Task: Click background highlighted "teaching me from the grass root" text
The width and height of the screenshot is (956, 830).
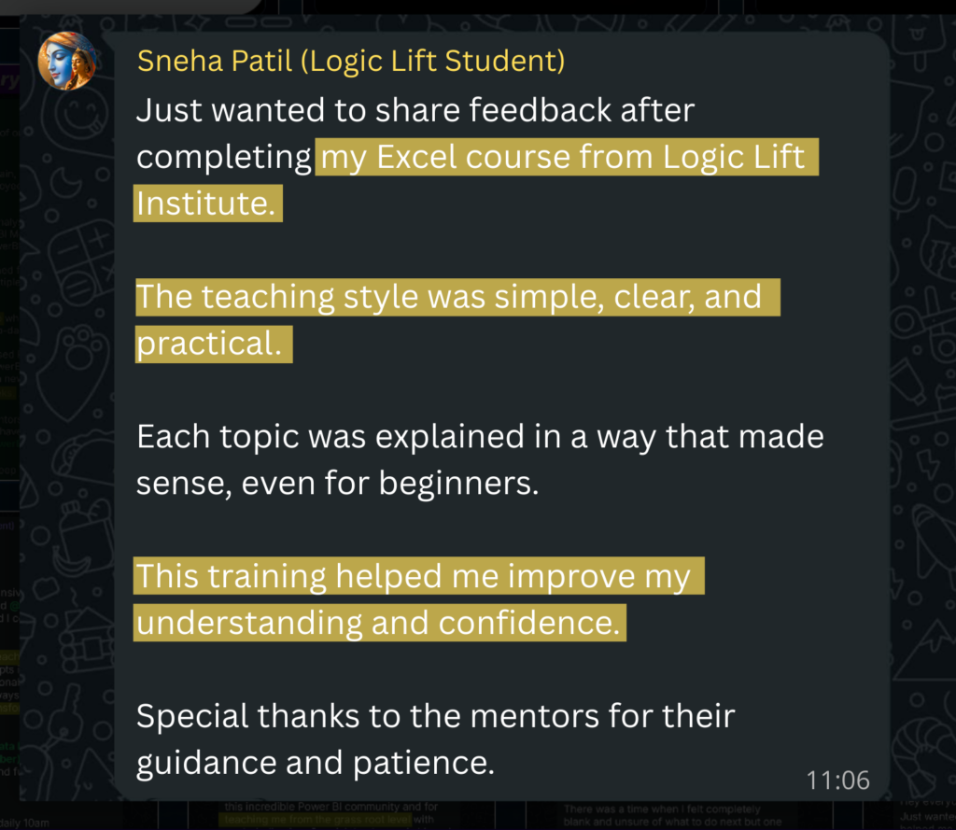Action: click(x=316, y=821)
